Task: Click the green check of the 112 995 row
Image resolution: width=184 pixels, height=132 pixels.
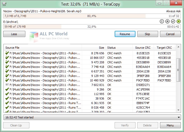Action: click(7, 94)
